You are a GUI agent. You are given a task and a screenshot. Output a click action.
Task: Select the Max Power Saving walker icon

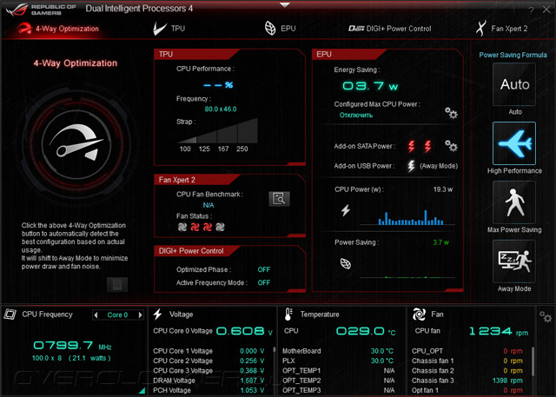tap(514, 202)
